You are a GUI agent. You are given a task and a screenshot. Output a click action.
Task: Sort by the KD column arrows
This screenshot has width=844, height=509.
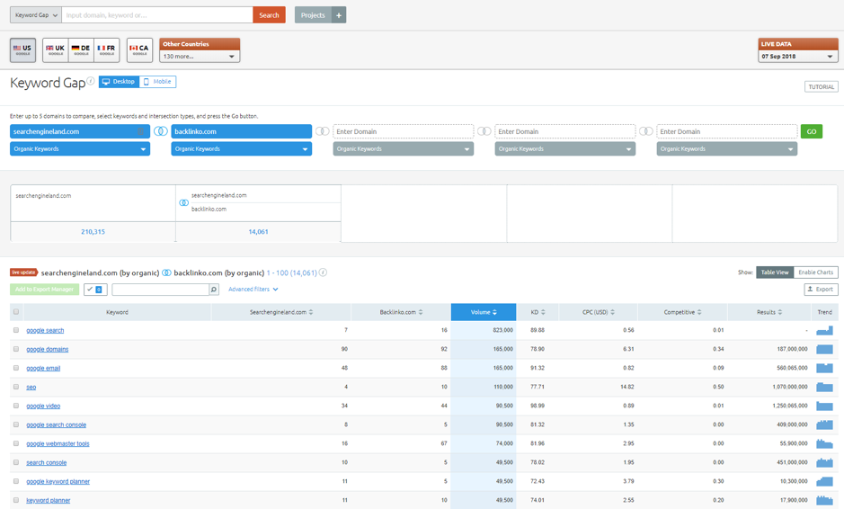[543, 312]
